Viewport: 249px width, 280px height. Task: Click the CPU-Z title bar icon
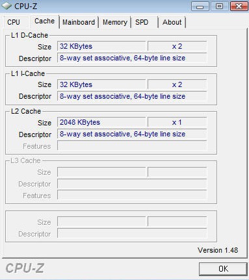pos(7,6)
